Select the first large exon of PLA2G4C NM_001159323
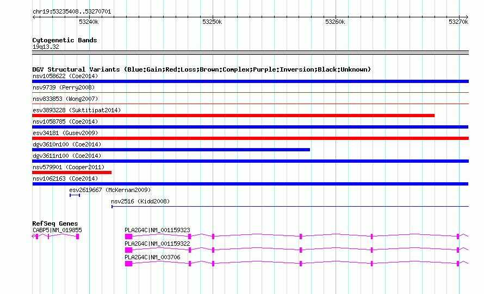The height and width of the screenshot is (294, 484). tap(128, 237)
